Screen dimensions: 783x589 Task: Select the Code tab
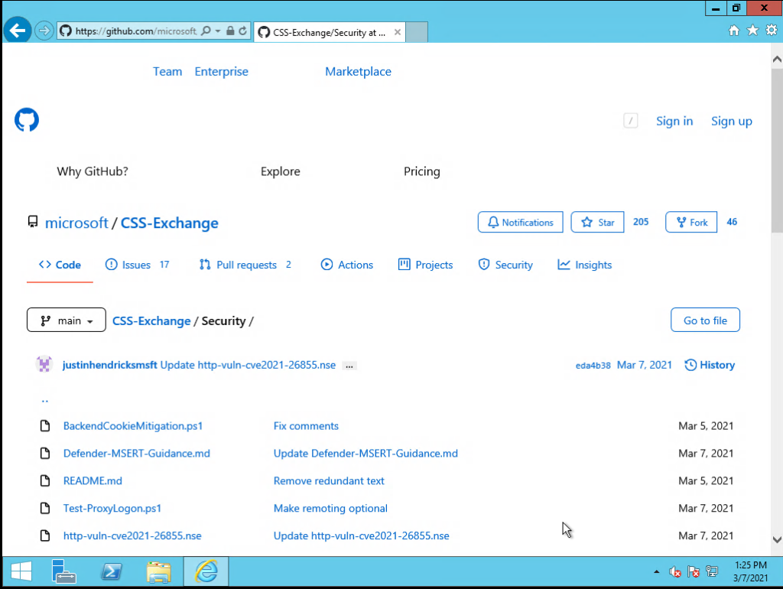pos(60,265)
